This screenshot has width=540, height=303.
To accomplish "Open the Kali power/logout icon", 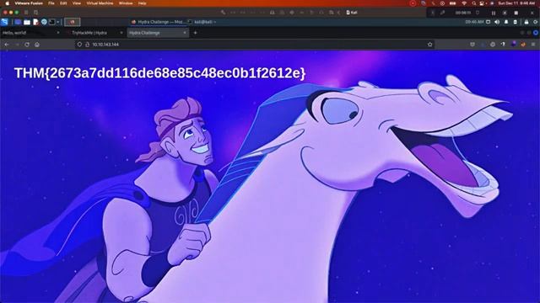I will click(x=535, y=22).
